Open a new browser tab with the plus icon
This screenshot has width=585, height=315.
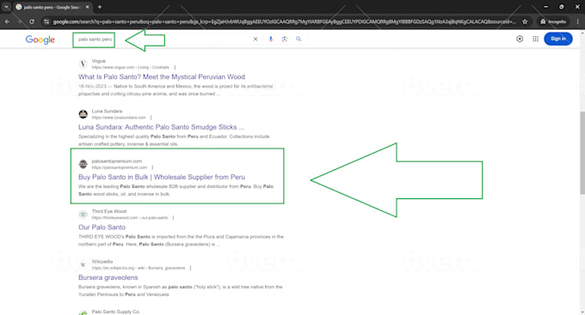pyautogui.click(x=100, y=7)
